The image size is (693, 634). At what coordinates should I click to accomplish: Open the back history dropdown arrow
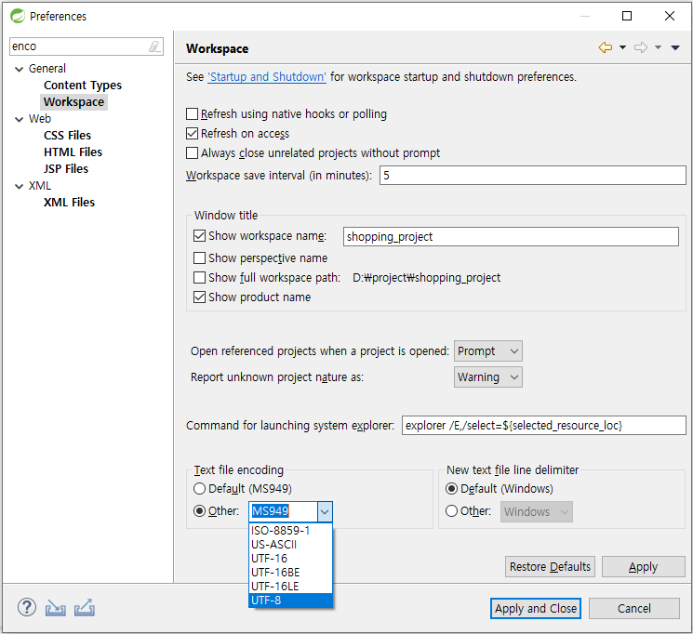[622, 47]
